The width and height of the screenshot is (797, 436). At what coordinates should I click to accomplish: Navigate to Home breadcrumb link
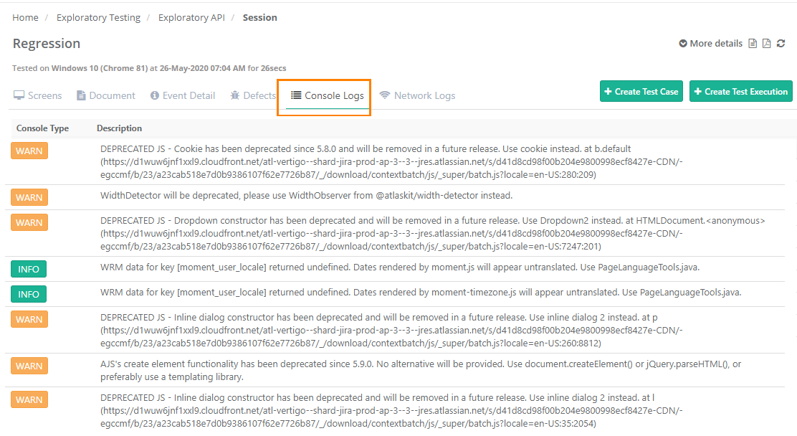coord(26,17)
